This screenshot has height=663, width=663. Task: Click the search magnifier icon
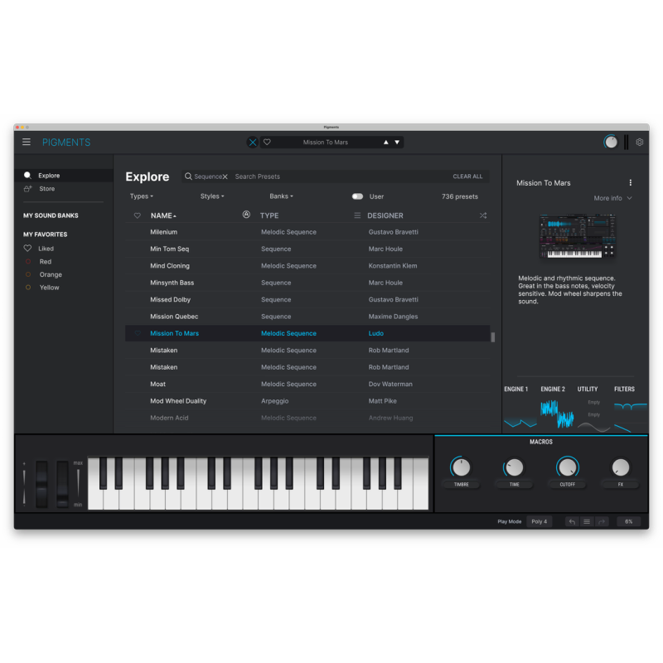point(188,177)
